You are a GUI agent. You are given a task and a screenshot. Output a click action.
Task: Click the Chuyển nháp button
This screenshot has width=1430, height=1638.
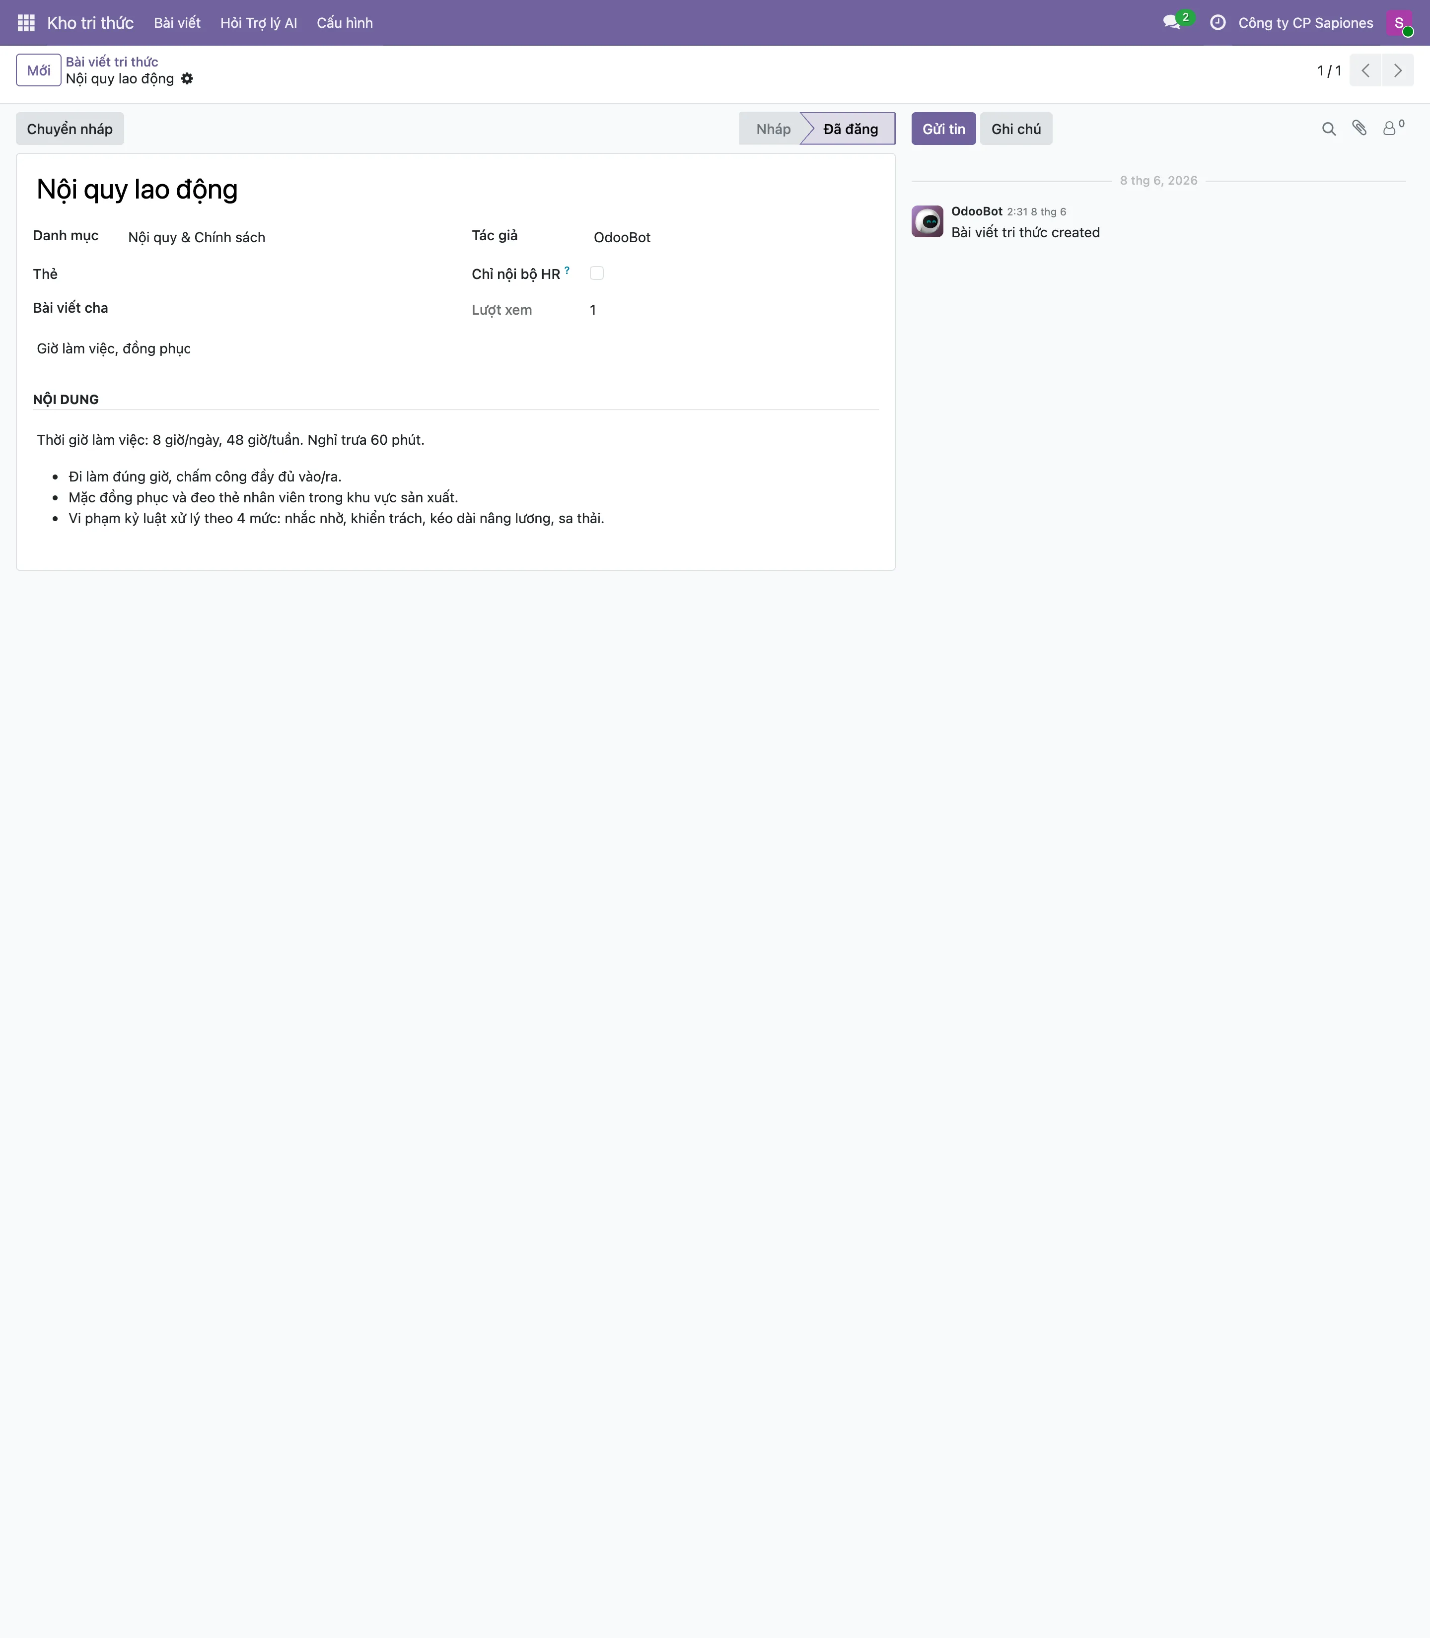pyautogui.click(x=70, y=129)
